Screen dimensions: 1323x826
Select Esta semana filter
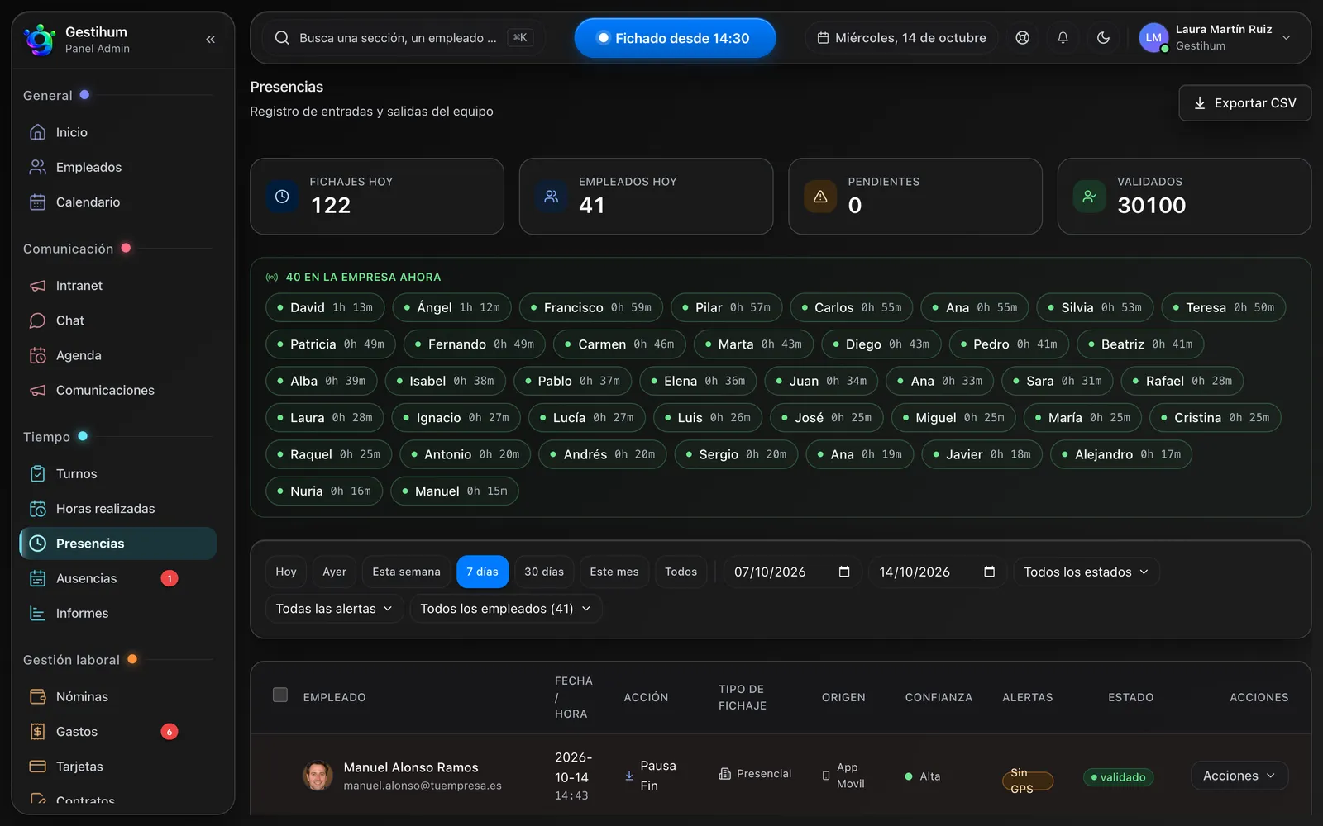click(406, 572)
